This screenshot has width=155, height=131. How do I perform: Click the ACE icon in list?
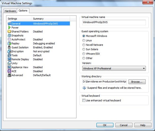pos(9,71)
